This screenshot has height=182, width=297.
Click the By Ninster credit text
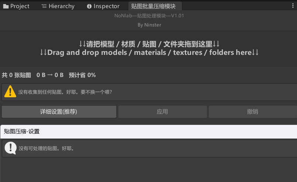[x=149, y=25]
